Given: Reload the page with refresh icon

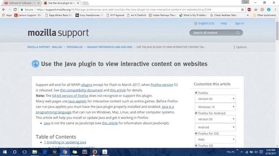Looking at the screenshot, I should coord(15,10).
